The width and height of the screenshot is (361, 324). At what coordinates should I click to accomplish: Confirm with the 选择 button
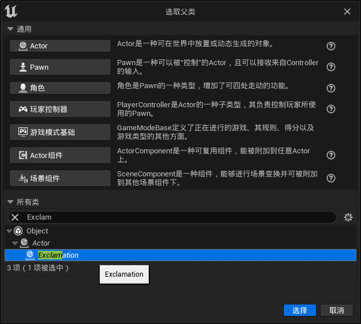(x=300, y=310)
